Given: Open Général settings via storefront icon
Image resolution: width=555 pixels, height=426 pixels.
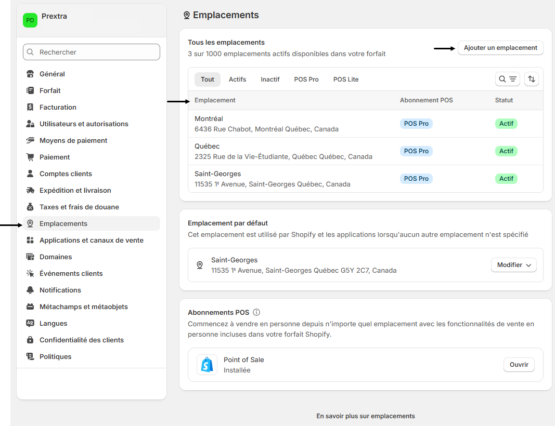Looking at the screenshot, I should click(x=30, y=74).
